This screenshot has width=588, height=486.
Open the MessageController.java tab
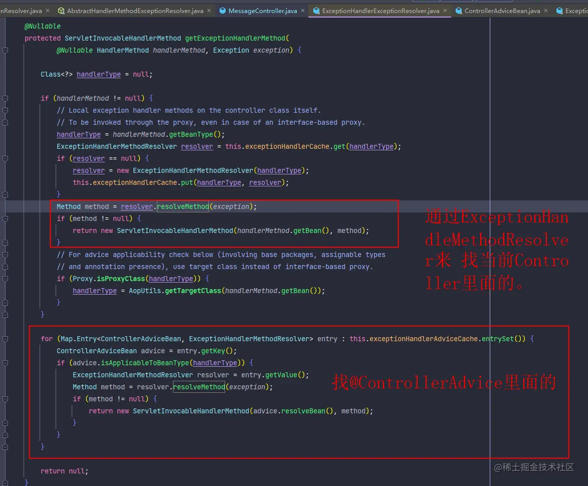pos(263,11)
